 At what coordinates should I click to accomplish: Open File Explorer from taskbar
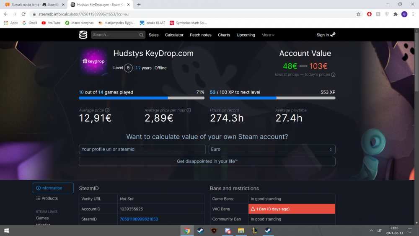click(241, 231)
